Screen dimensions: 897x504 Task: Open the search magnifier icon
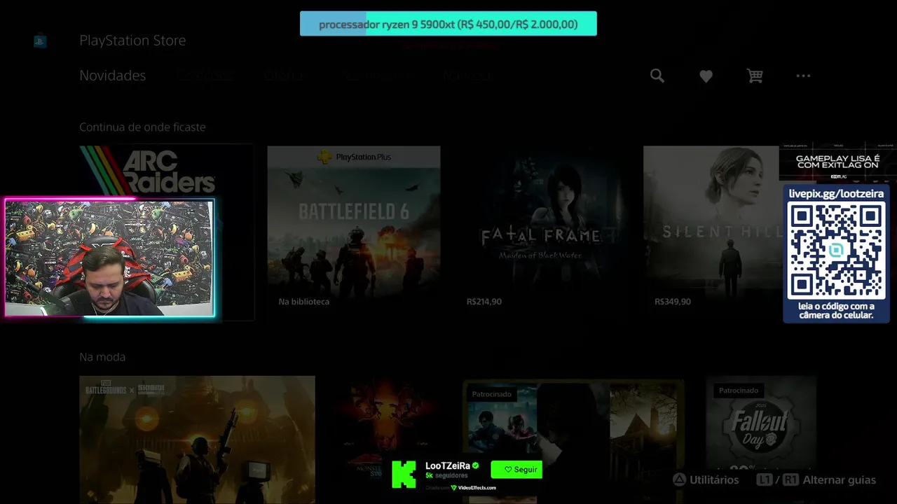pyautogui.click(x=657, y=76)
